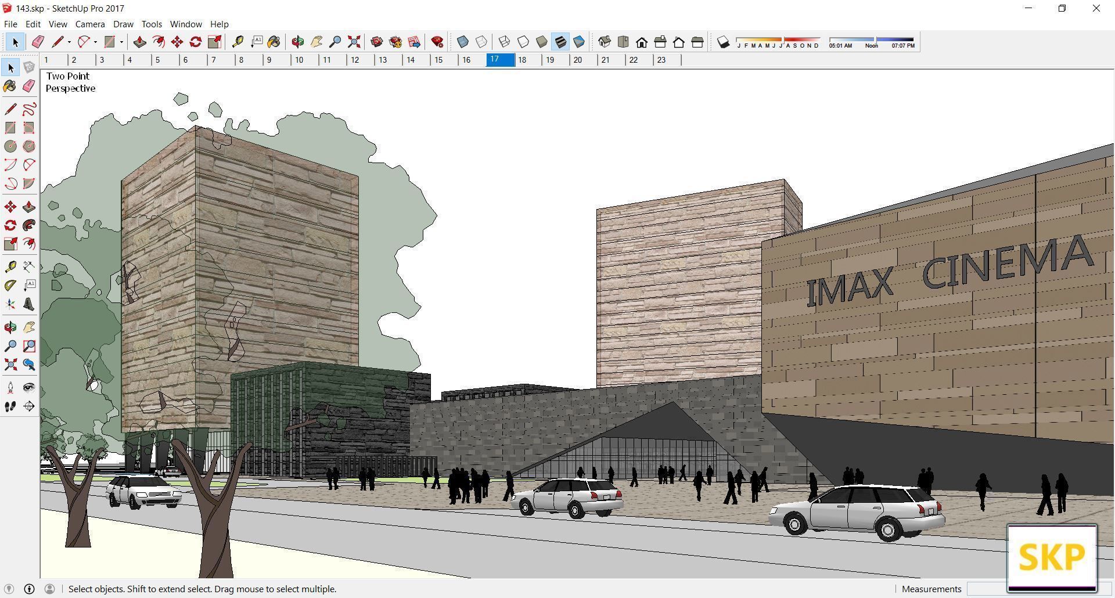Switch to scene tab 1
Screen dimensions: 1115x598
point(54,60)
